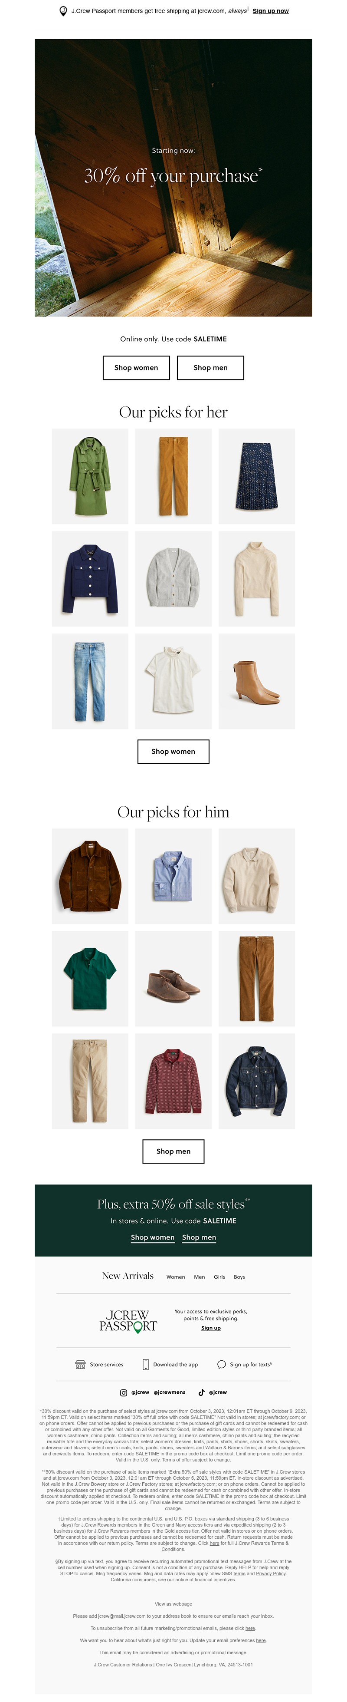Click Sign up link beside Passport logo
Viewport: 347px width, 1702px height.
tap(211, 1328)
